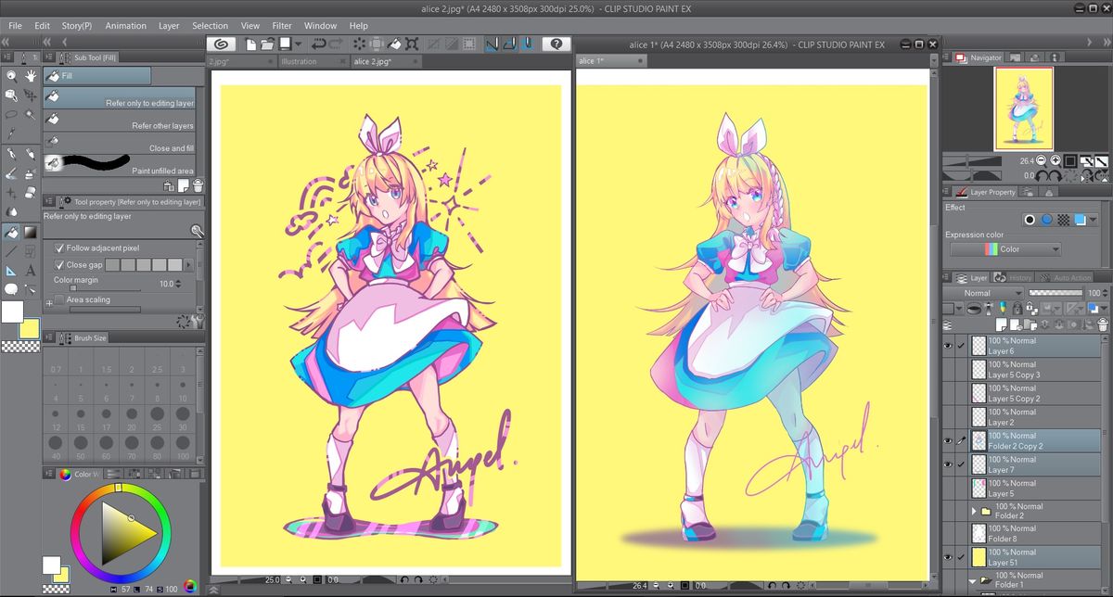Toggle Follow adjacent pixel checkbox
Image resolution: width=1113 pixels, height=597 pixels.
59,248
